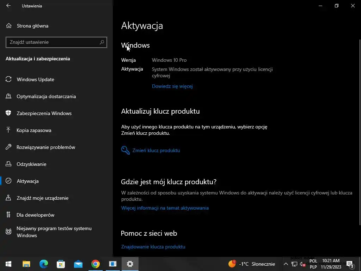Open Niejawny program testów cat icon

click(x=8, y=231)
